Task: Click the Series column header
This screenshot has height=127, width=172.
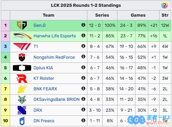Action: (102, 15)
